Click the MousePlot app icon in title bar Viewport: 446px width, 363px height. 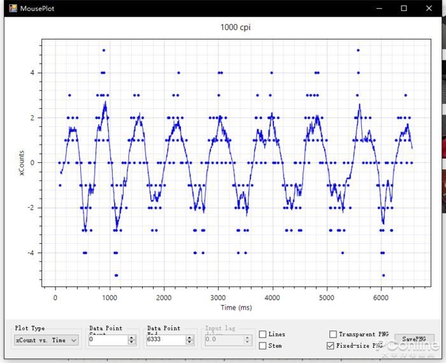click(13, 8)
